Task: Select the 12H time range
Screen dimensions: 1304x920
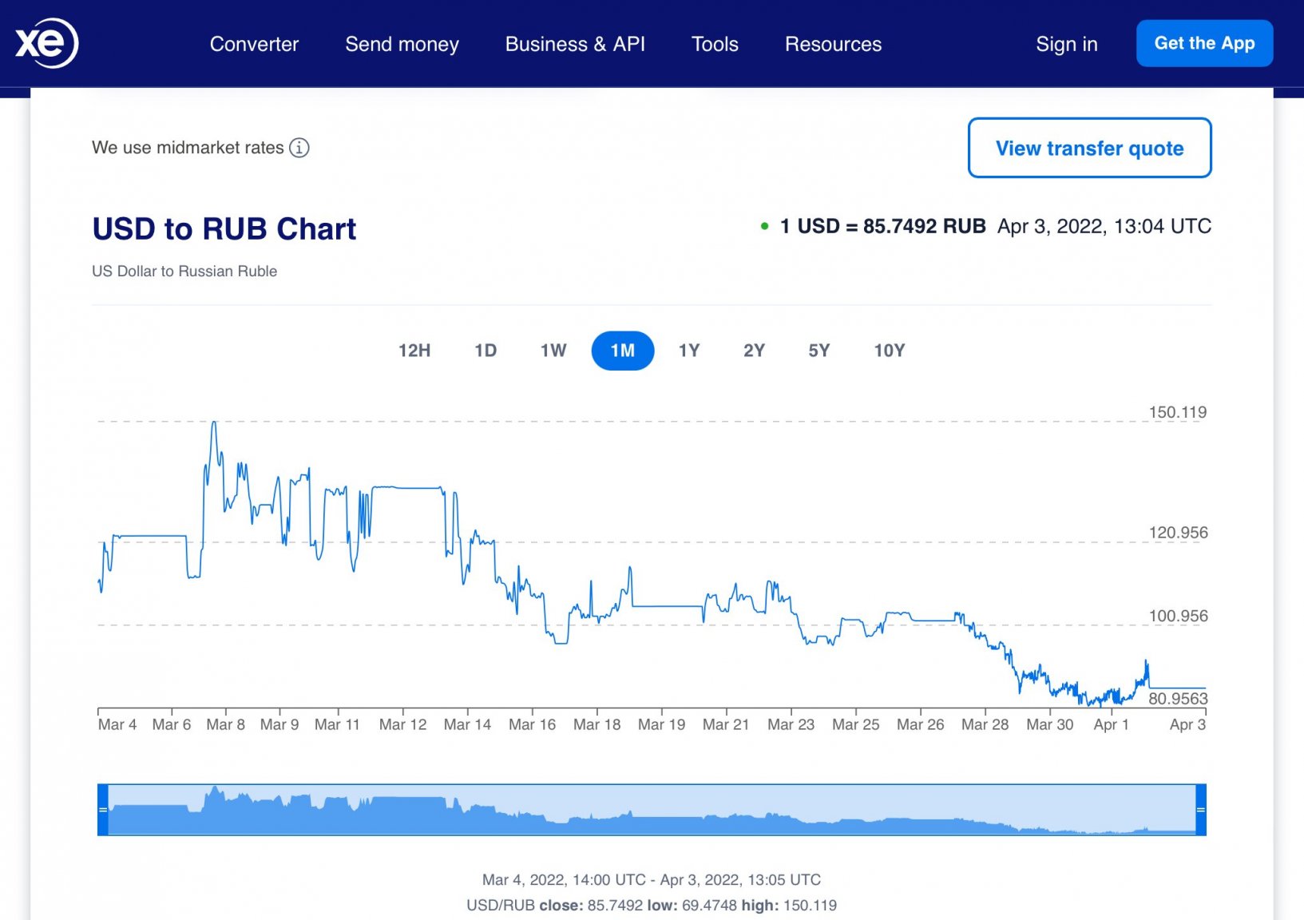Action: [x=414, y=351]
